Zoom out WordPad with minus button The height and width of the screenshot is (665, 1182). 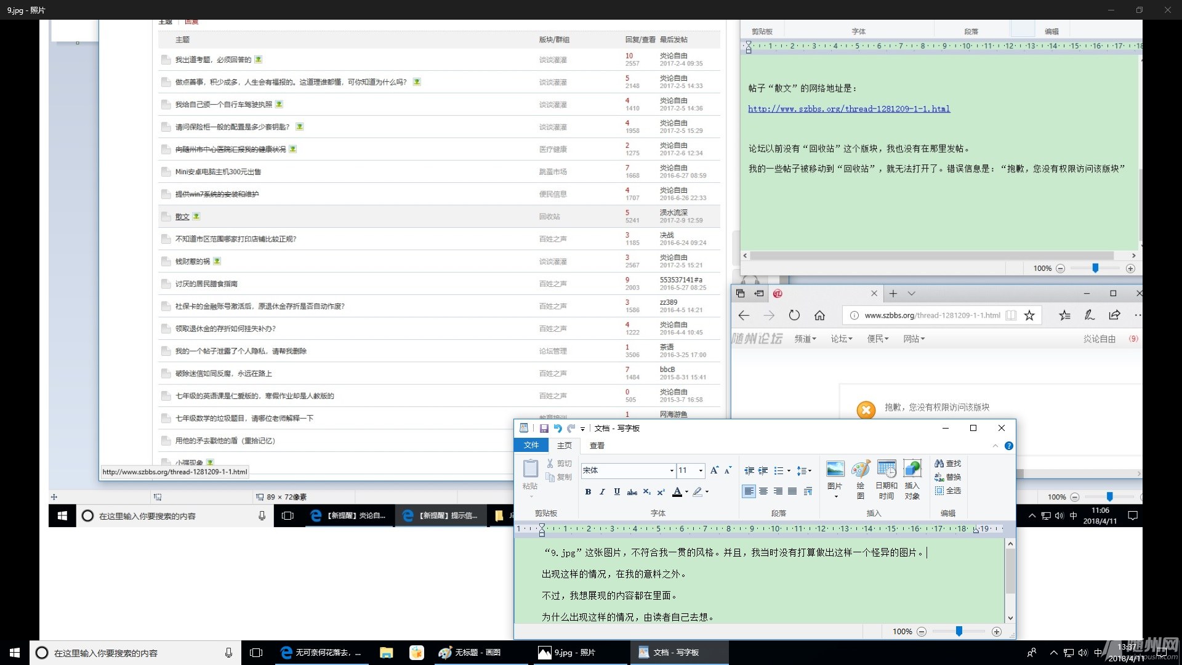point(922,632)
